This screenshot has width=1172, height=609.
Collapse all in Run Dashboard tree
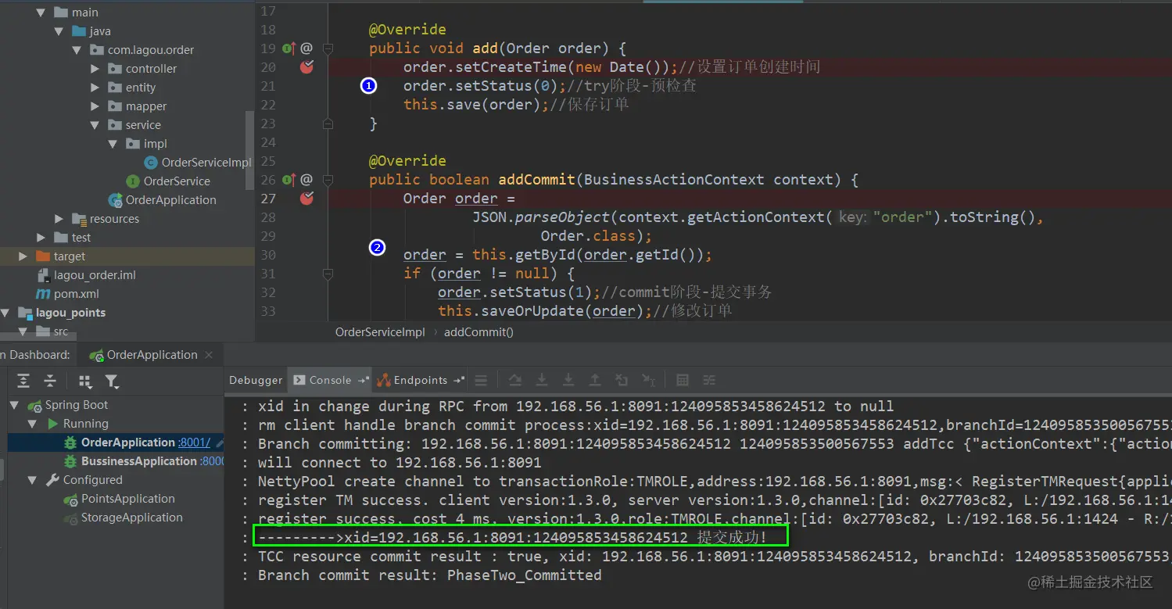[50, 381]
